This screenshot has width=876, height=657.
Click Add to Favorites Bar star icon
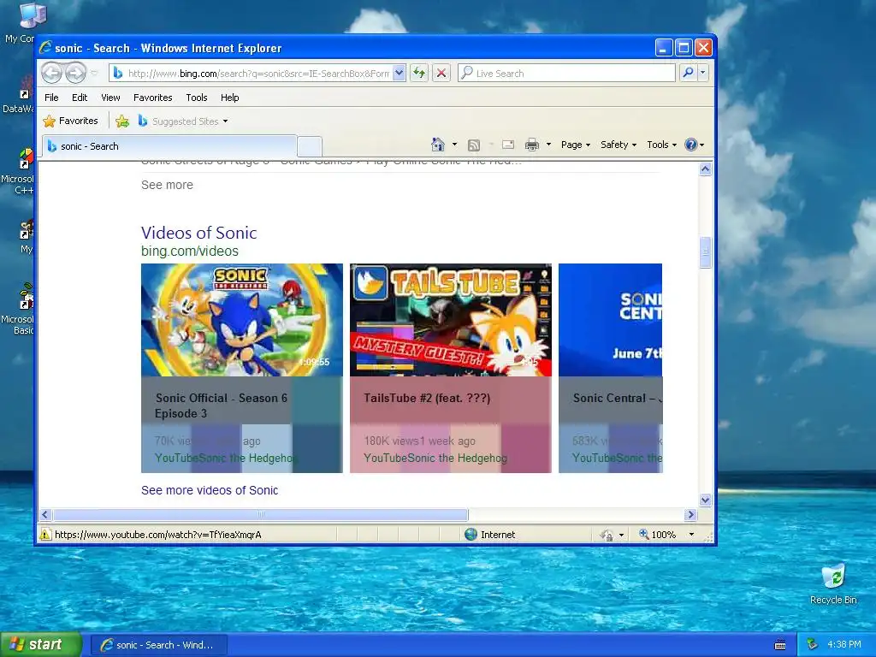[122, 121]
